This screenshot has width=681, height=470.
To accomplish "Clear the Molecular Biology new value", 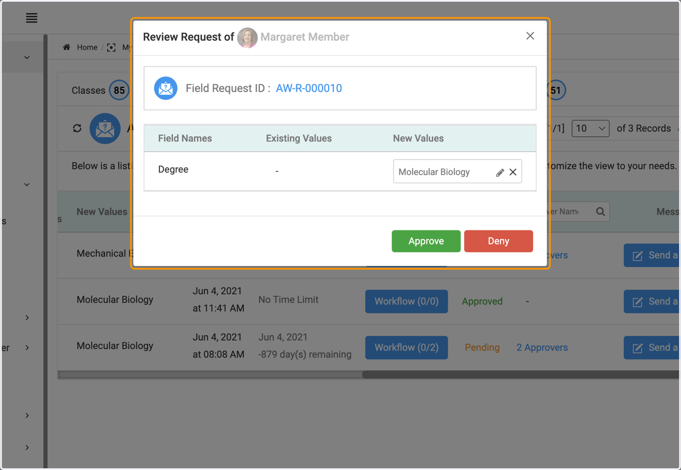I will coord(513,172).
